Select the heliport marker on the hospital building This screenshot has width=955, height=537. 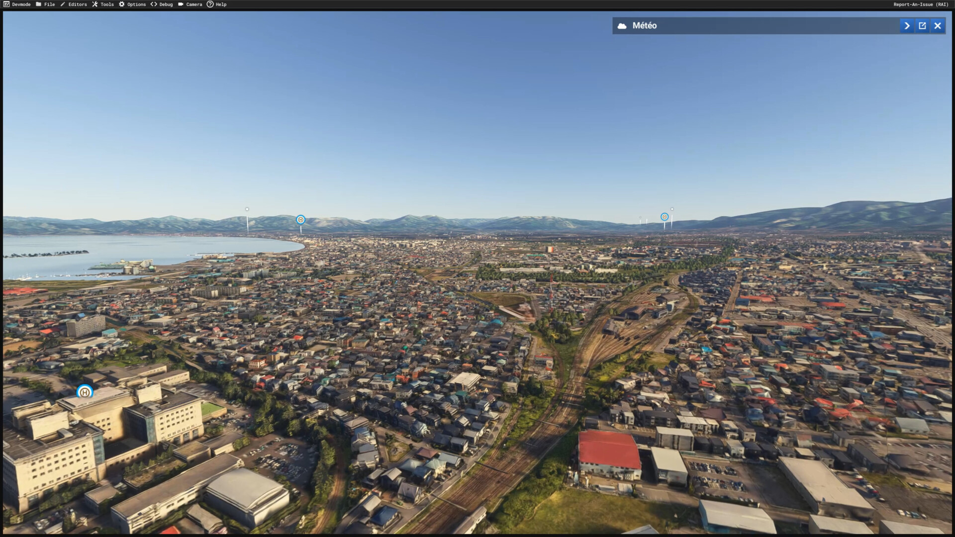coord(85,392)
